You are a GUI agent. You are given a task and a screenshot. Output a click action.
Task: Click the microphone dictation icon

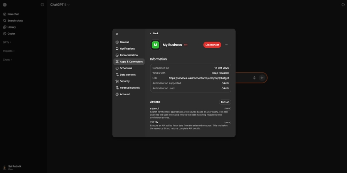[x=254, y=78]
